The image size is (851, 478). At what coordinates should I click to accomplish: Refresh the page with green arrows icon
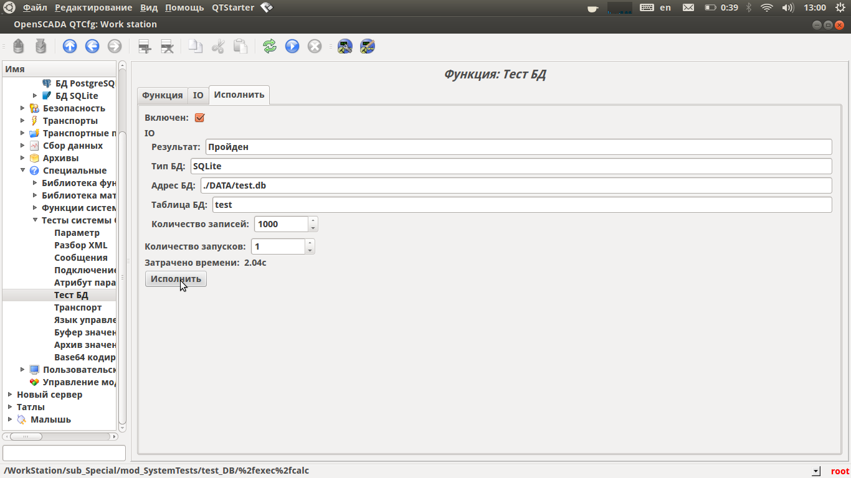pos(270,46)
